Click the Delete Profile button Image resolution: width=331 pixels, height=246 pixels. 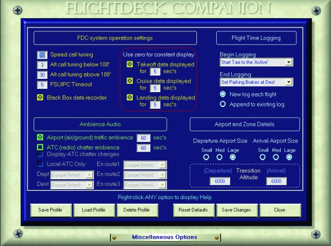click(137, 210)
